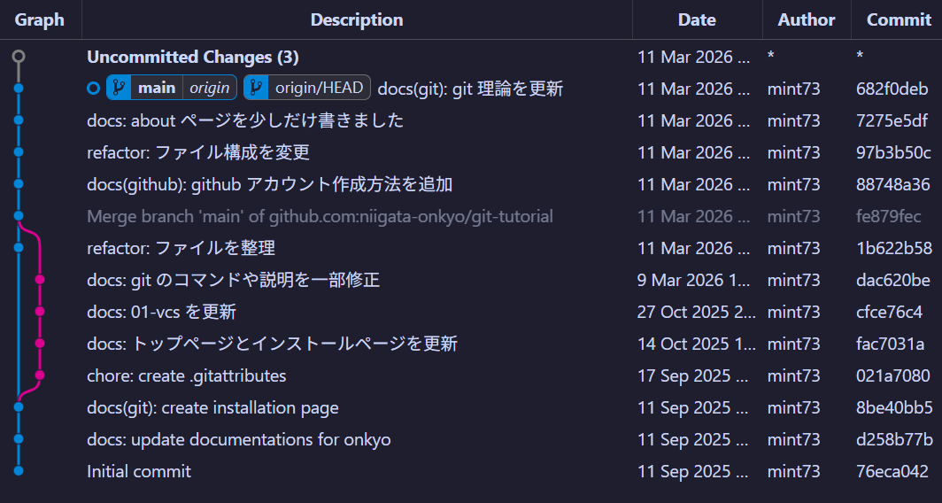Click the branch icon on origin/HEAD label
The height and width of the screenshot is (503, 942).
pyautogui.click(x=256, y=88)
